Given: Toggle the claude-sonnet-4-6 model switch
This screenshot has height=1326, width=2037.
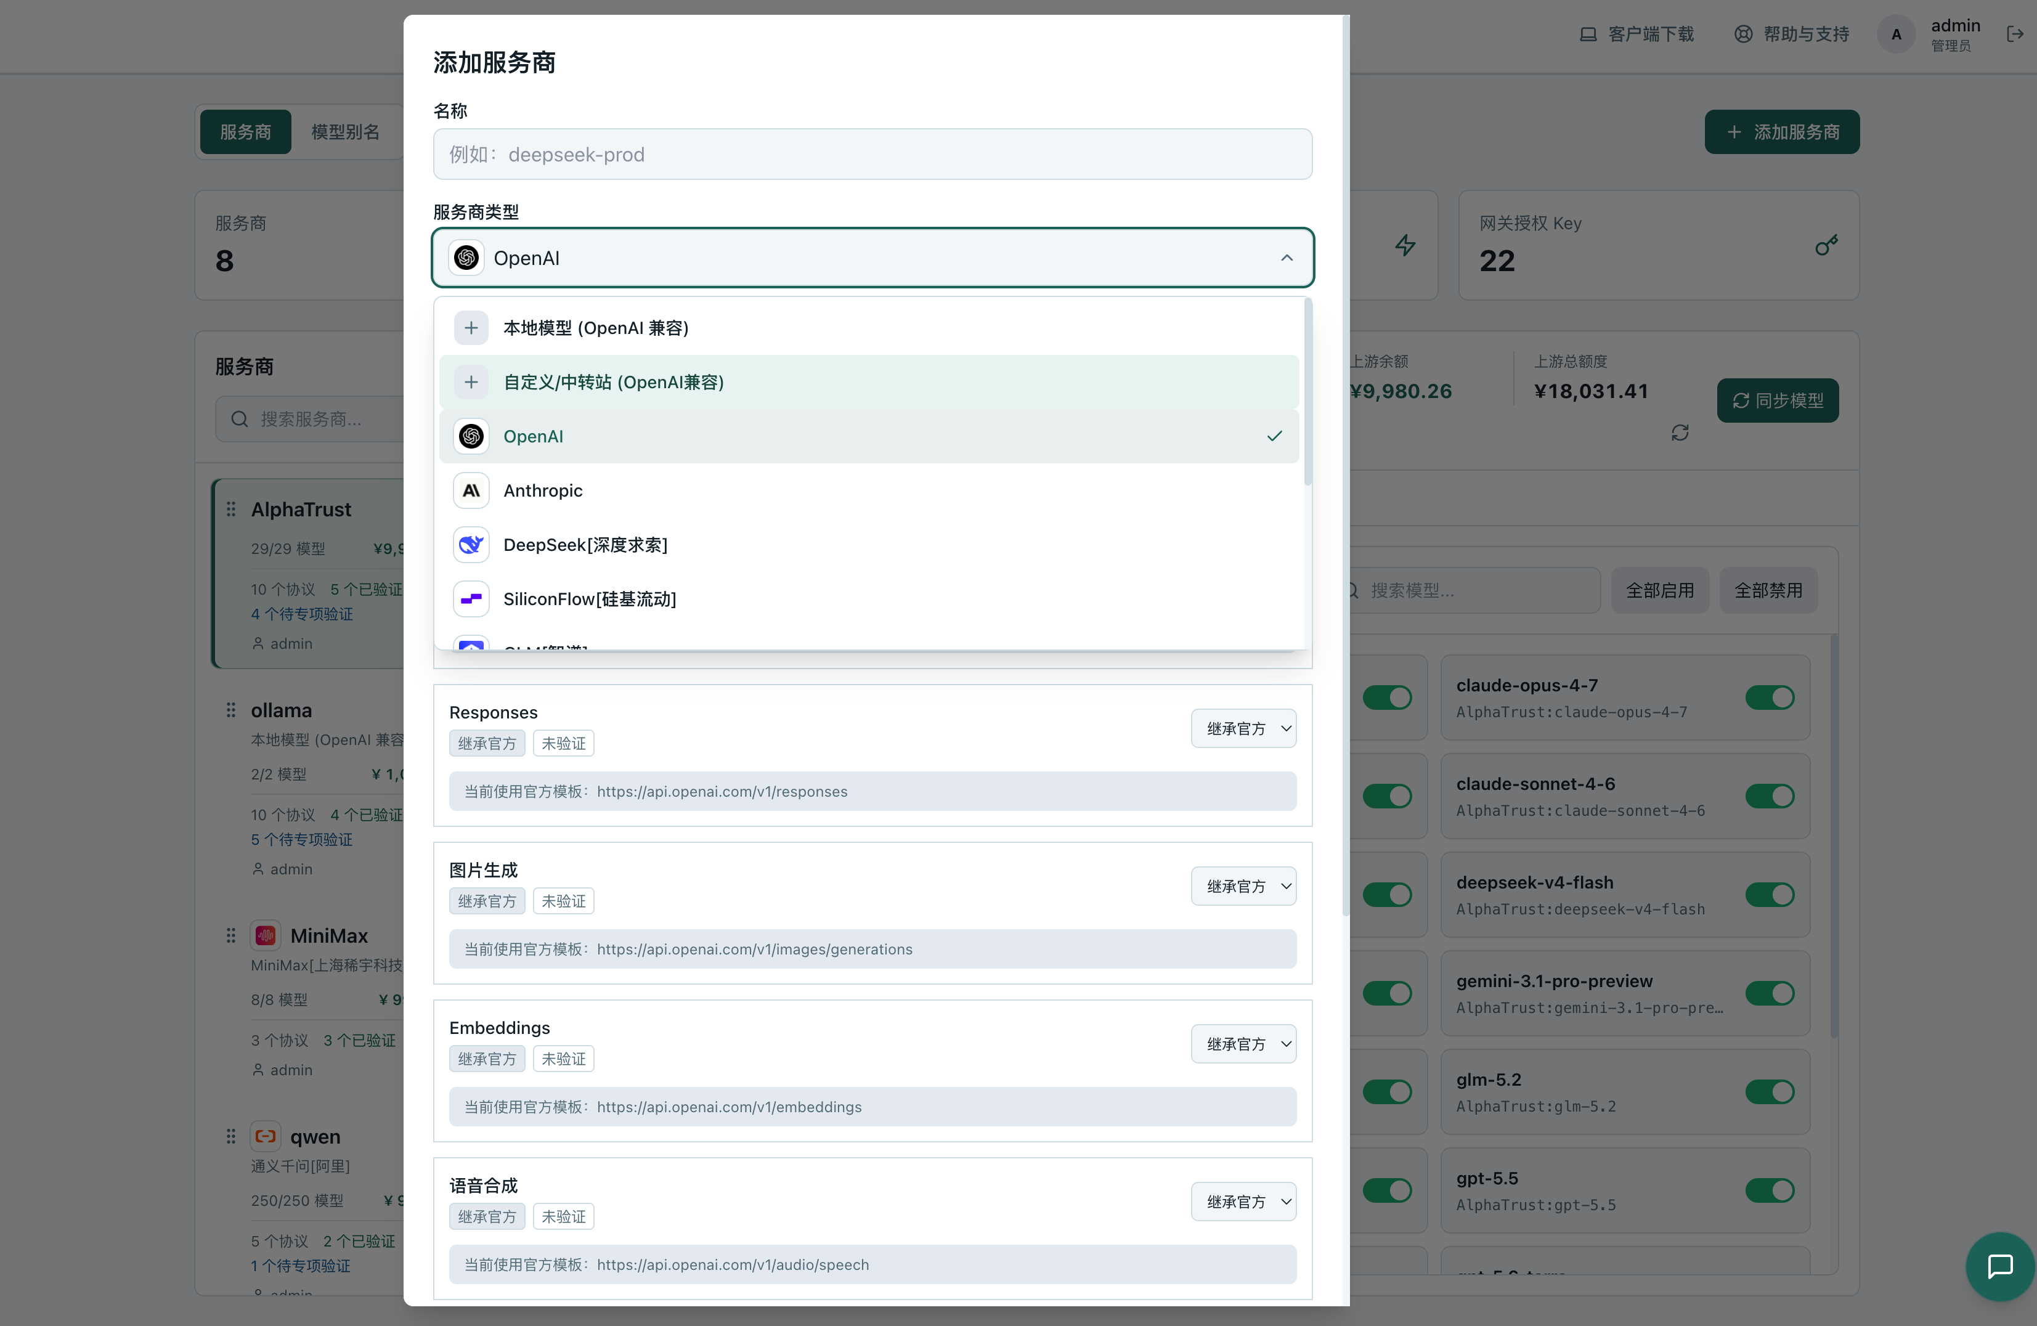Looking at the screenshot, I should coord(1770,796).
